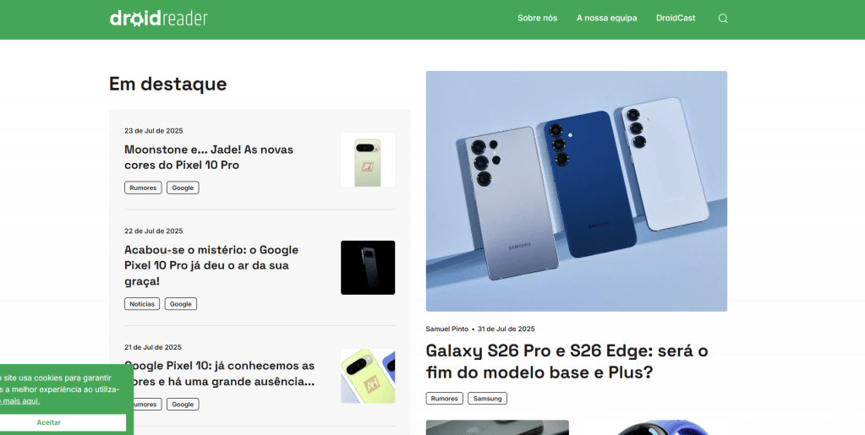The width and height of the screenshot is (865, 435).
Task: Visit the DroidCast menu link
Action: 676,19
